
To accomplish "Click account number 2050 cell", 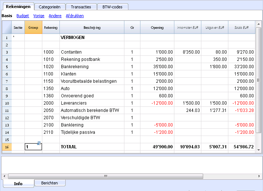I will 51,110.
